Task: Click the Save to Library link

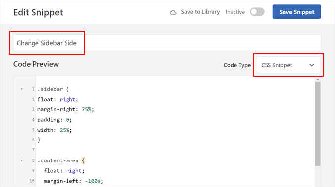Action: coord(200,12)
